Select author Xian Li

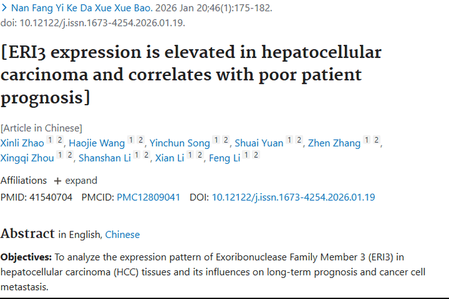tap(169, 158)
